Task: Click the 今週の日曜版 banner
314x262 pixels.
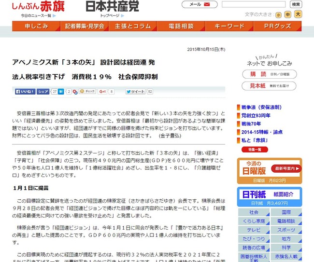Action: (270, 171)
